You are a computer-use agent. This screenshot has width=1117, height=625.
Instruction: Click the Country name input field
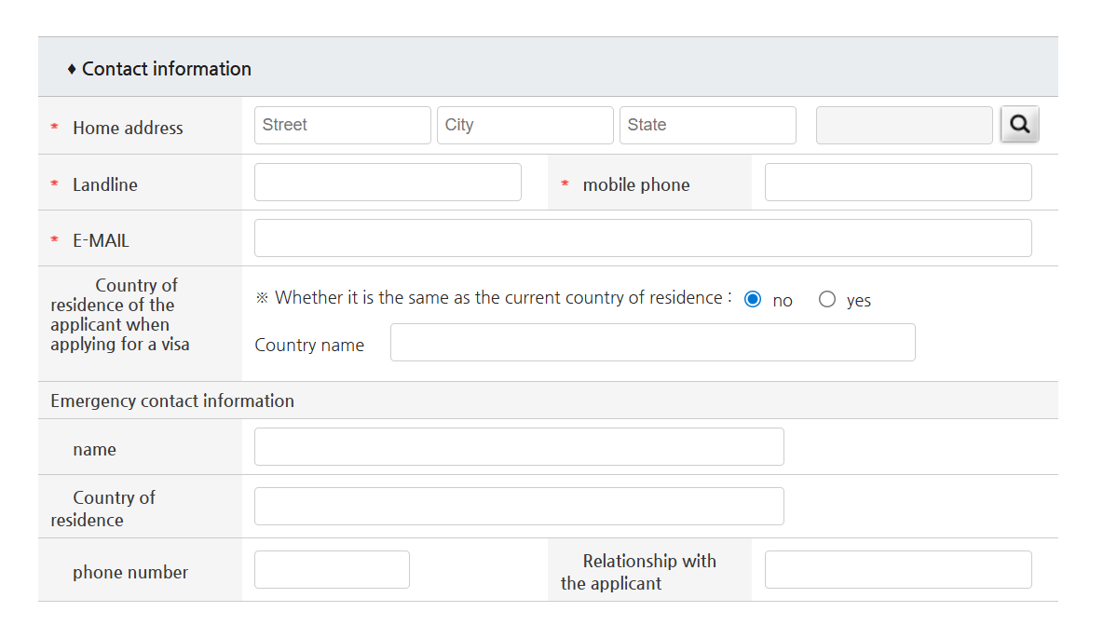click(652, 342)
